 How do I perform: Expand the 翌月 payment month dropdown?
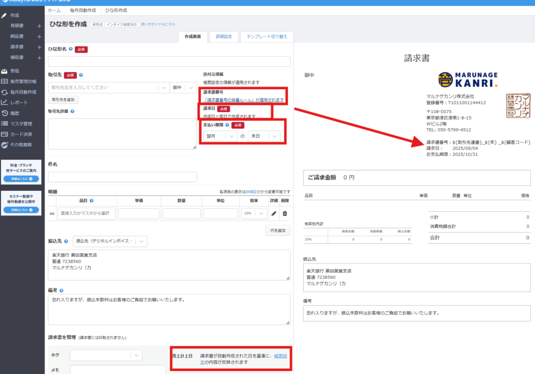(x=219, y=136)
